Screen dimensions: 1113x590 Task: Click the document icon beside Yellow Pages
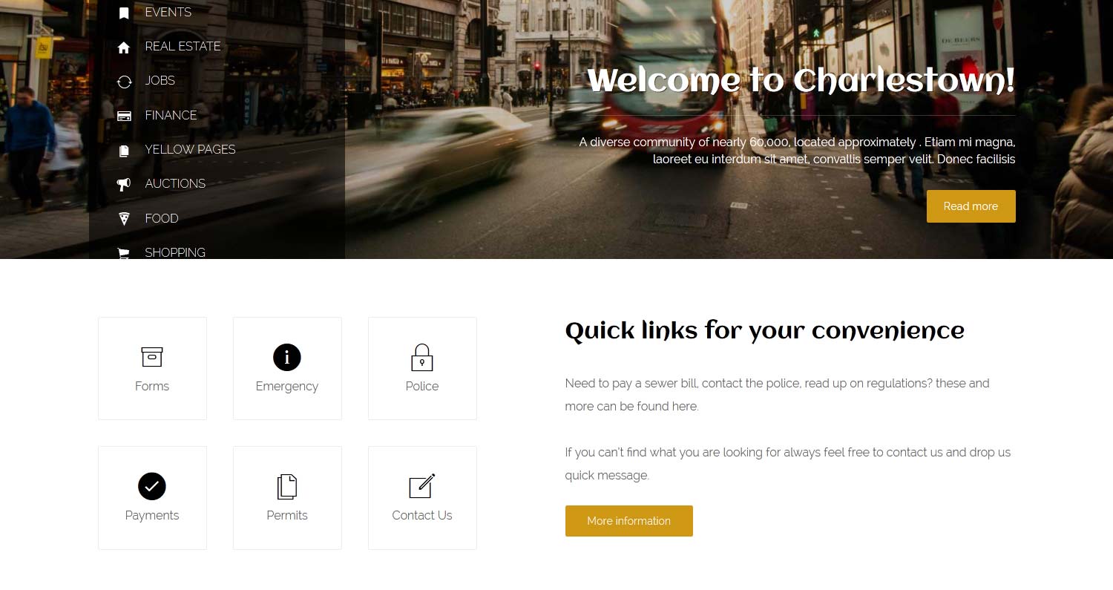coord(124,151)
